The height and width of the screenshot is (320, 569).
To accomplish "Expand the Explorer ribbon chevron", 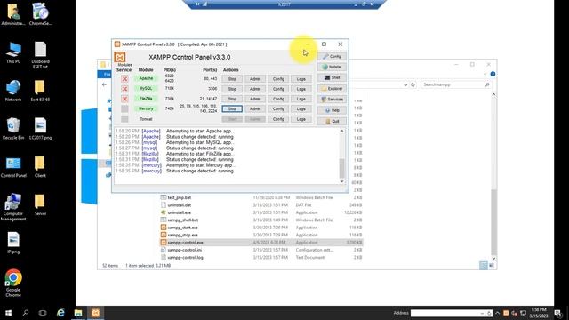I will point(485,74).
